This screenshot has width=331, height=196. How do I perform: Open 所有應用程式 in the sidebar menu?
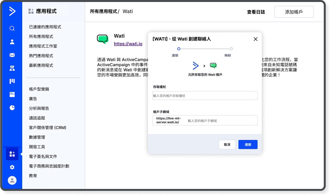pos(41,37)
